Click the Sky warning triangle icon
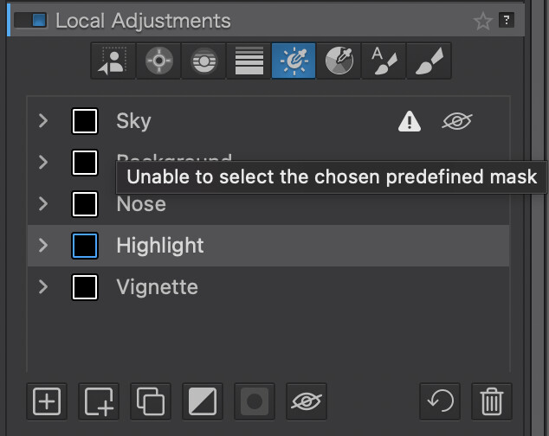This screenshot has height=436, width=549. click(409, 122)
